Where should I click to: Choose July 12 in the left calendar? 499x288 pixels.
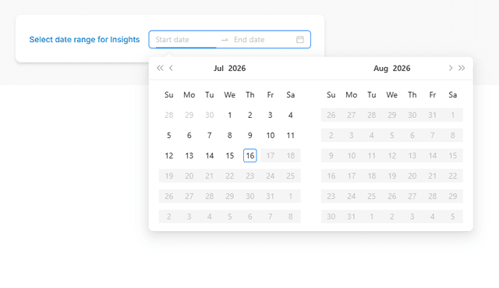tap(169, 155)
